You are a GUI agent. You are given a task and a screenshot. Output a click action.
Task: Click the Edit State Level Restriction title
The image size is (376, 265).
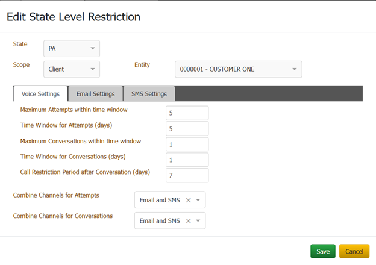coord(74,17)
